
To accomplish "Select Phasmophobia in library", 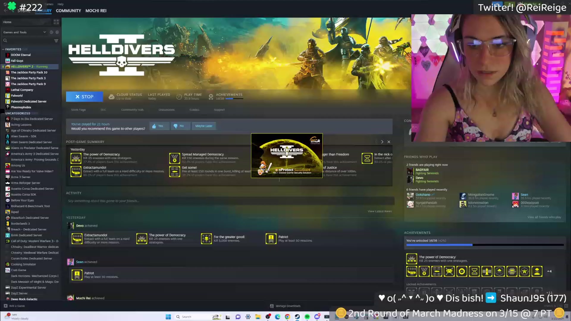I will [x=21, y=107].
